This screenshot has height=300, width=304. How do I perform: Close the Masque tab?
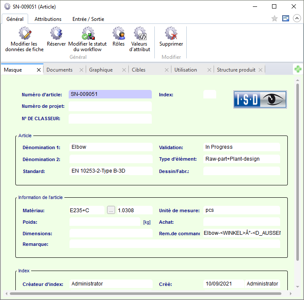39,70
